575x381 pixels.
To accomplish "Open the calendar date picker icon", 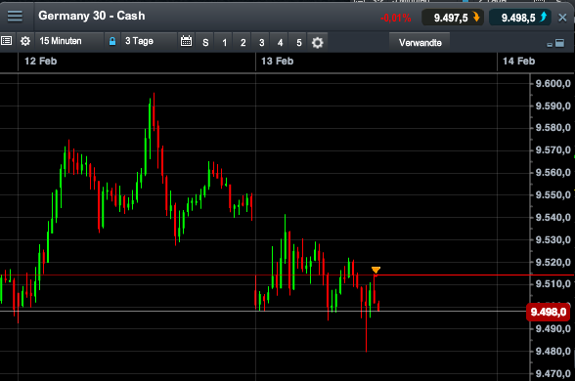I will [186, 41].
